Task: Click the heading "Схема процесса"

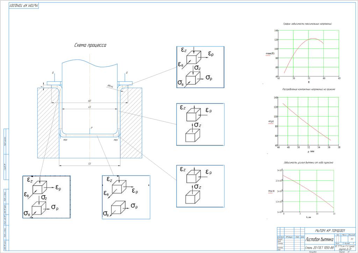Action: coord(90,45)
